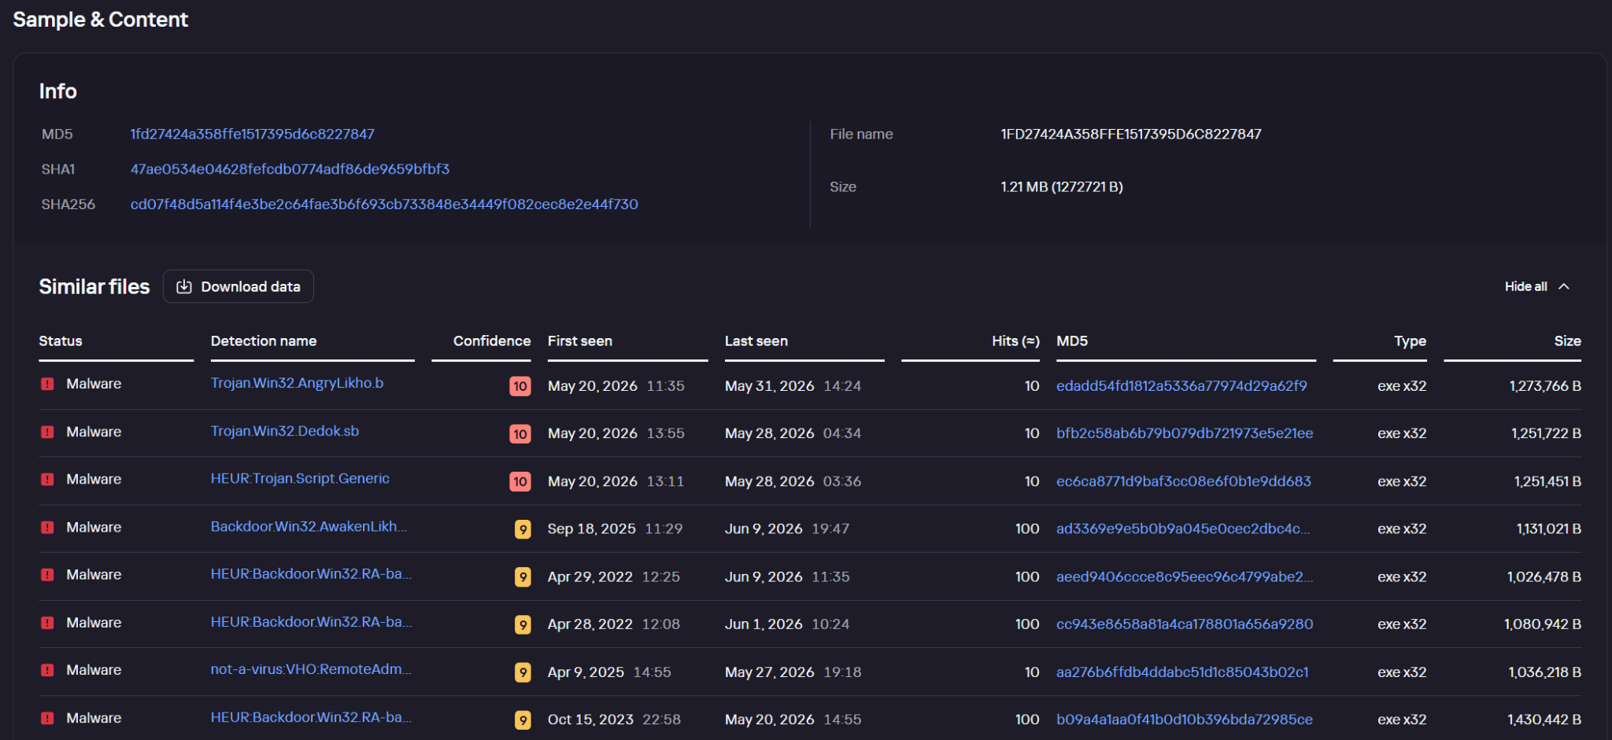Viewport: 1612px width, 740px height.
Task: Sort table by MD5 column header
Action: (1072, 341)
